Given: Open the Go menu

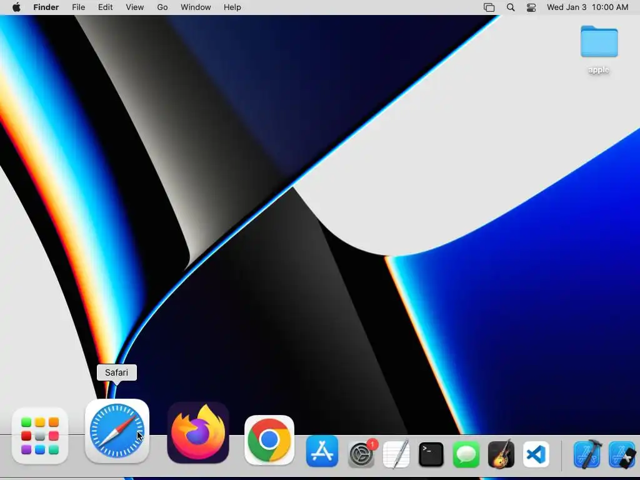Looking at the screenshot, I should coord(162,7).
